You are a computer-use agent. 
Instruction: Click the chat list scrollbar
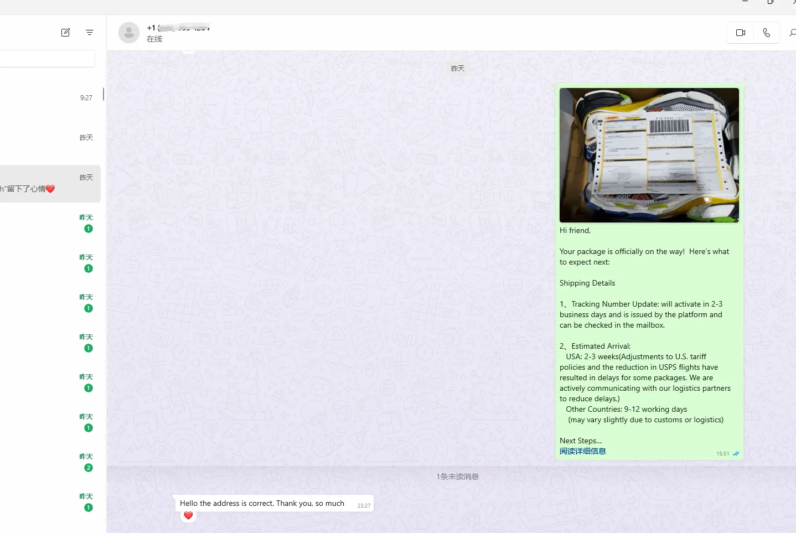click(x=104, y=94)
